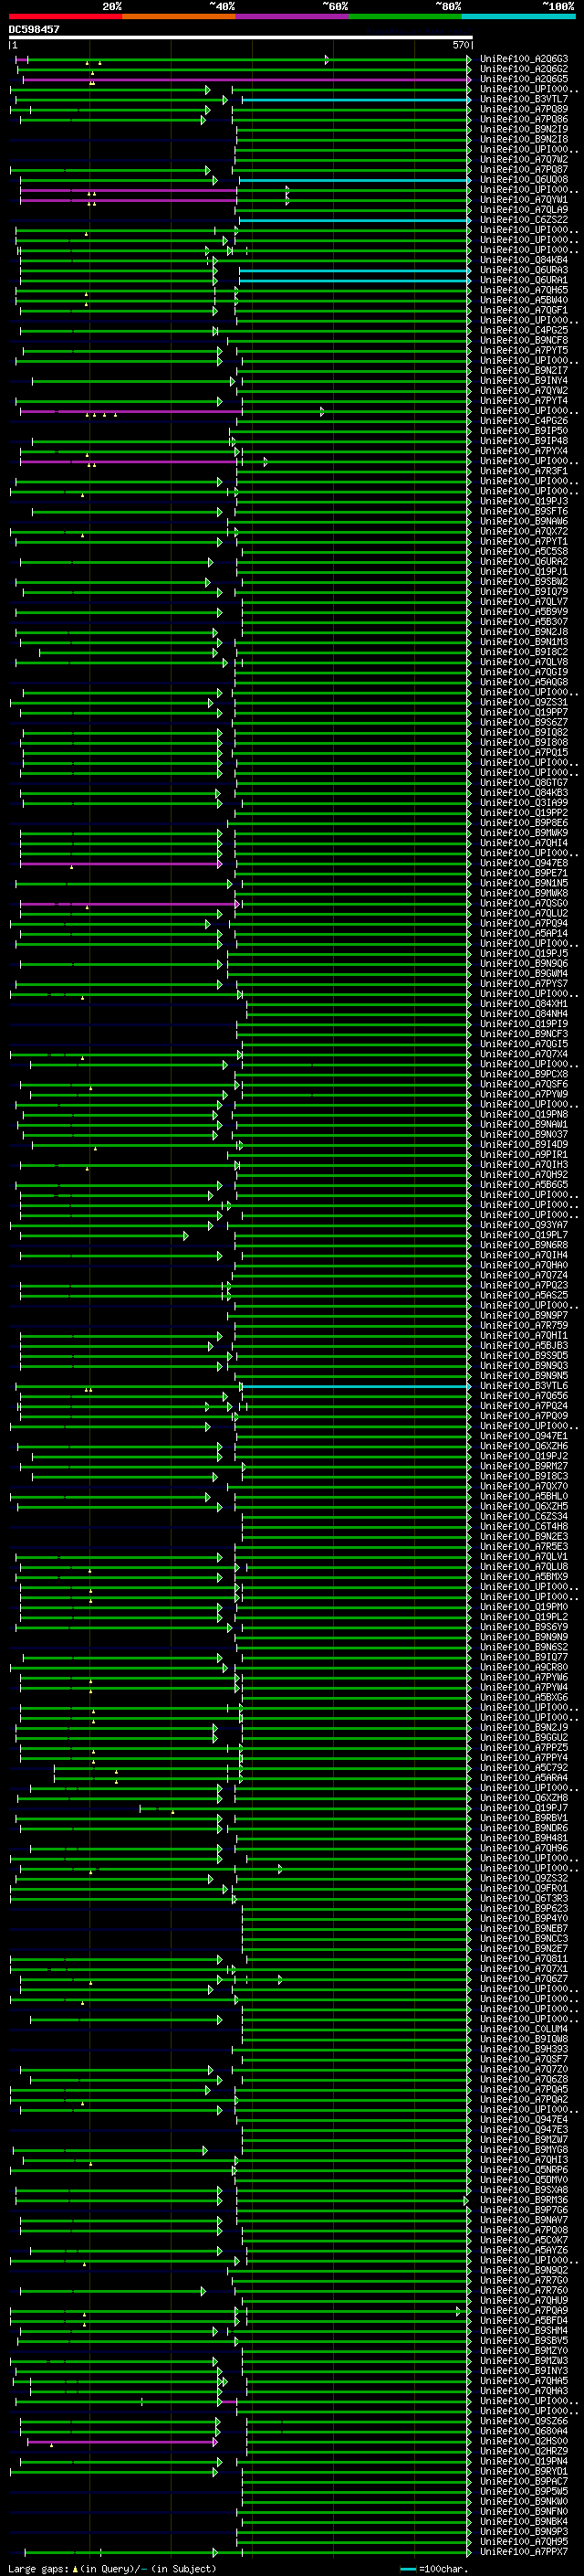
Task: Open hit UniRef100_B9N2I7
Action: coord(524,371)
